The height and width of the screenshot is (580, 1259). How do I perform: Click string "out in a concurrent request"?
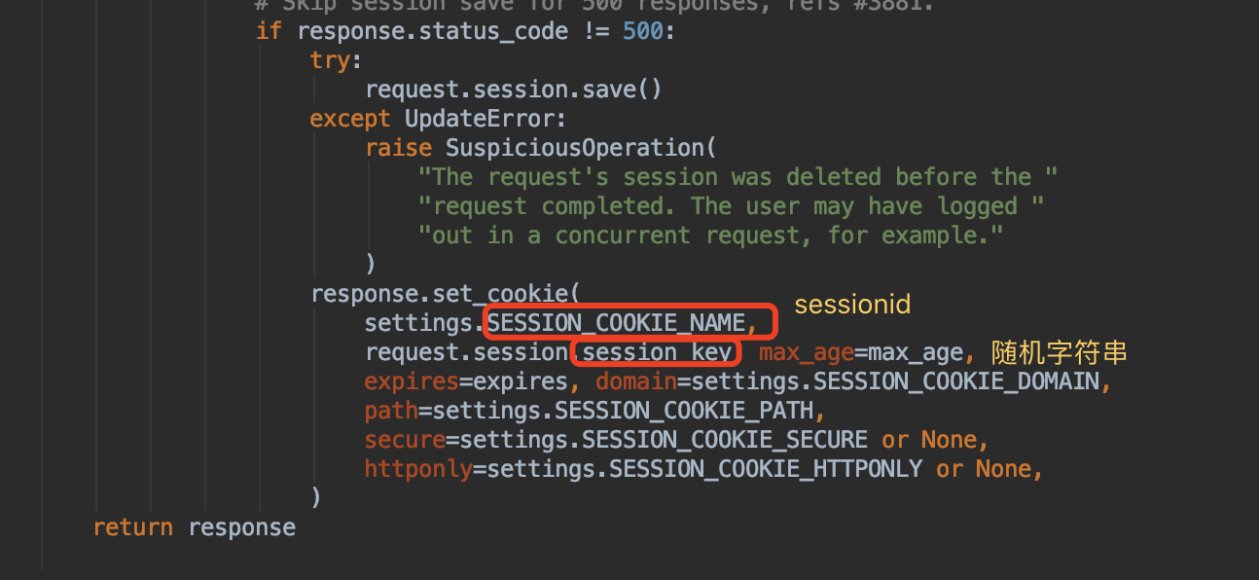point(710,236)
